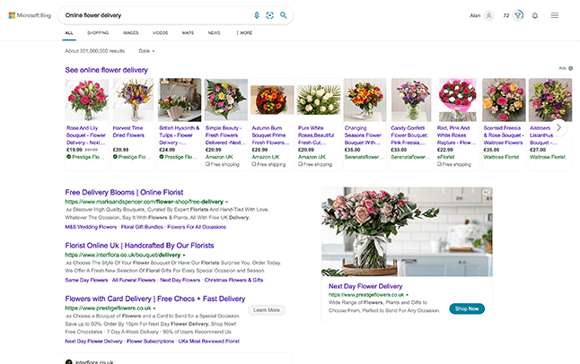The height and width of the screenshot is (364, 580).
Task: Open visual search camera icon
Action: (269, 15)
